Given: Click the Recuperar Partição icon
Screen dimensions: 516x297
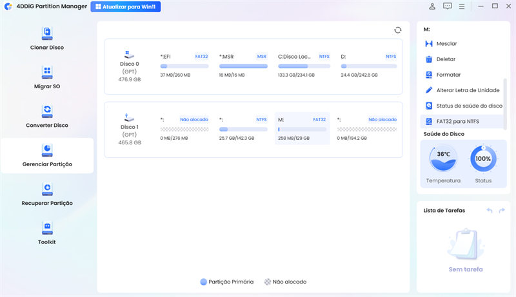Looking at the screenshot, I should (x=47, y=188).
